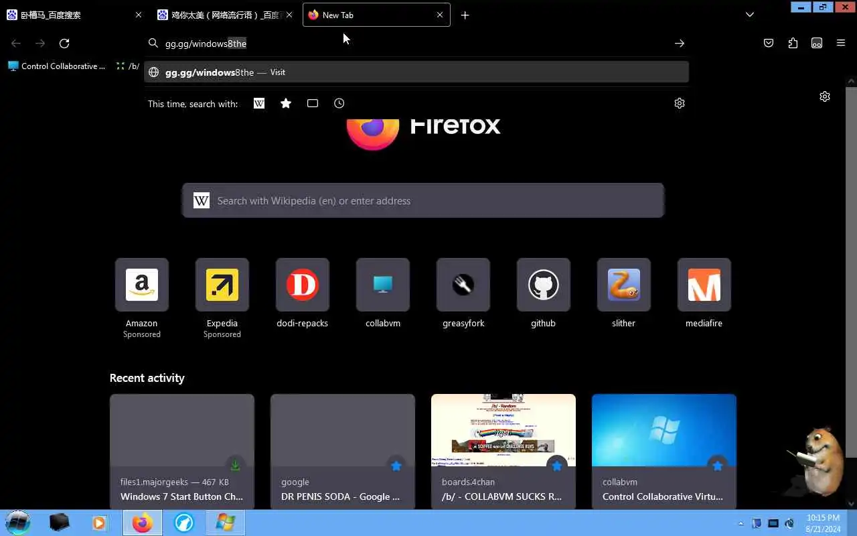Visit gg.gg/windows8the suggestion
857x536 pixels.
click(x=416, y=72)
